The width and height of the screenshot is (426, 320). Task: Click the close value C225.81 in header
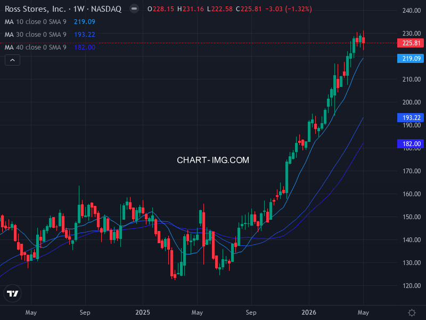click(249, 9)
